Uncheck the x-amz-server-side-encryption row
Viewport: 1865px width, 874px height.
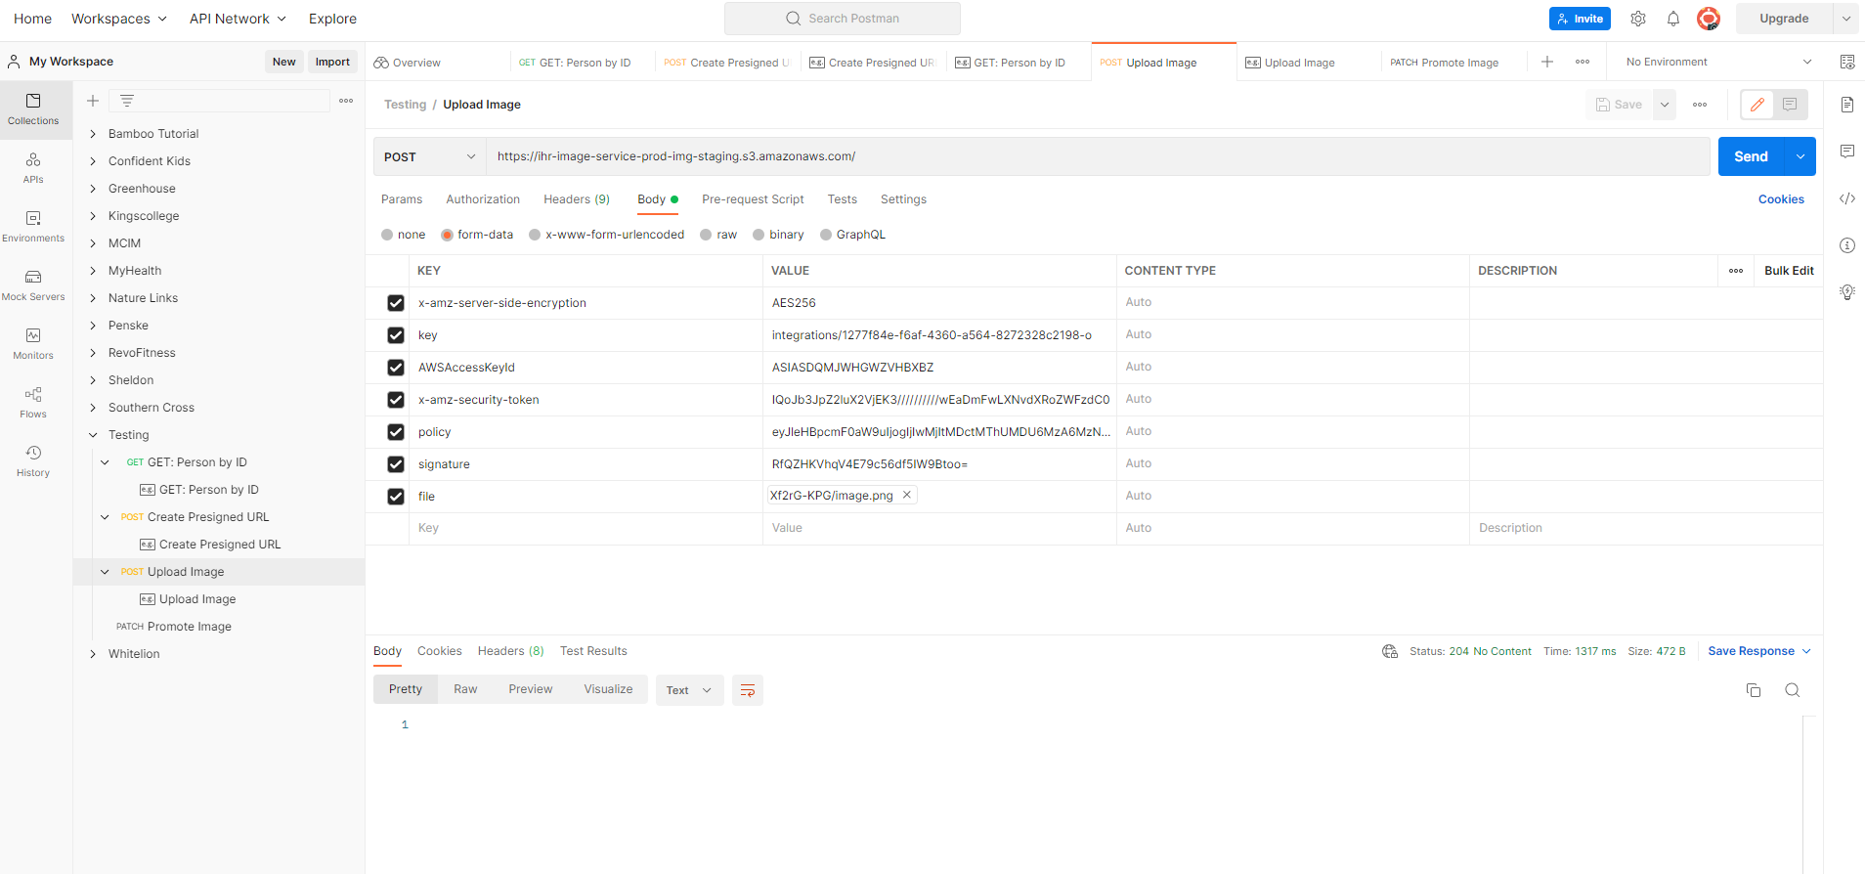(x=396, y=303)
